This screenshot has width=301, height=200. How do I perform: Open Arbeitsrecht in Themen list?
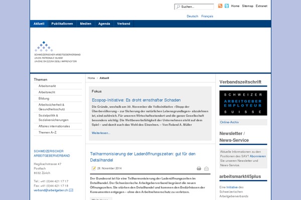tap(47, 92)
